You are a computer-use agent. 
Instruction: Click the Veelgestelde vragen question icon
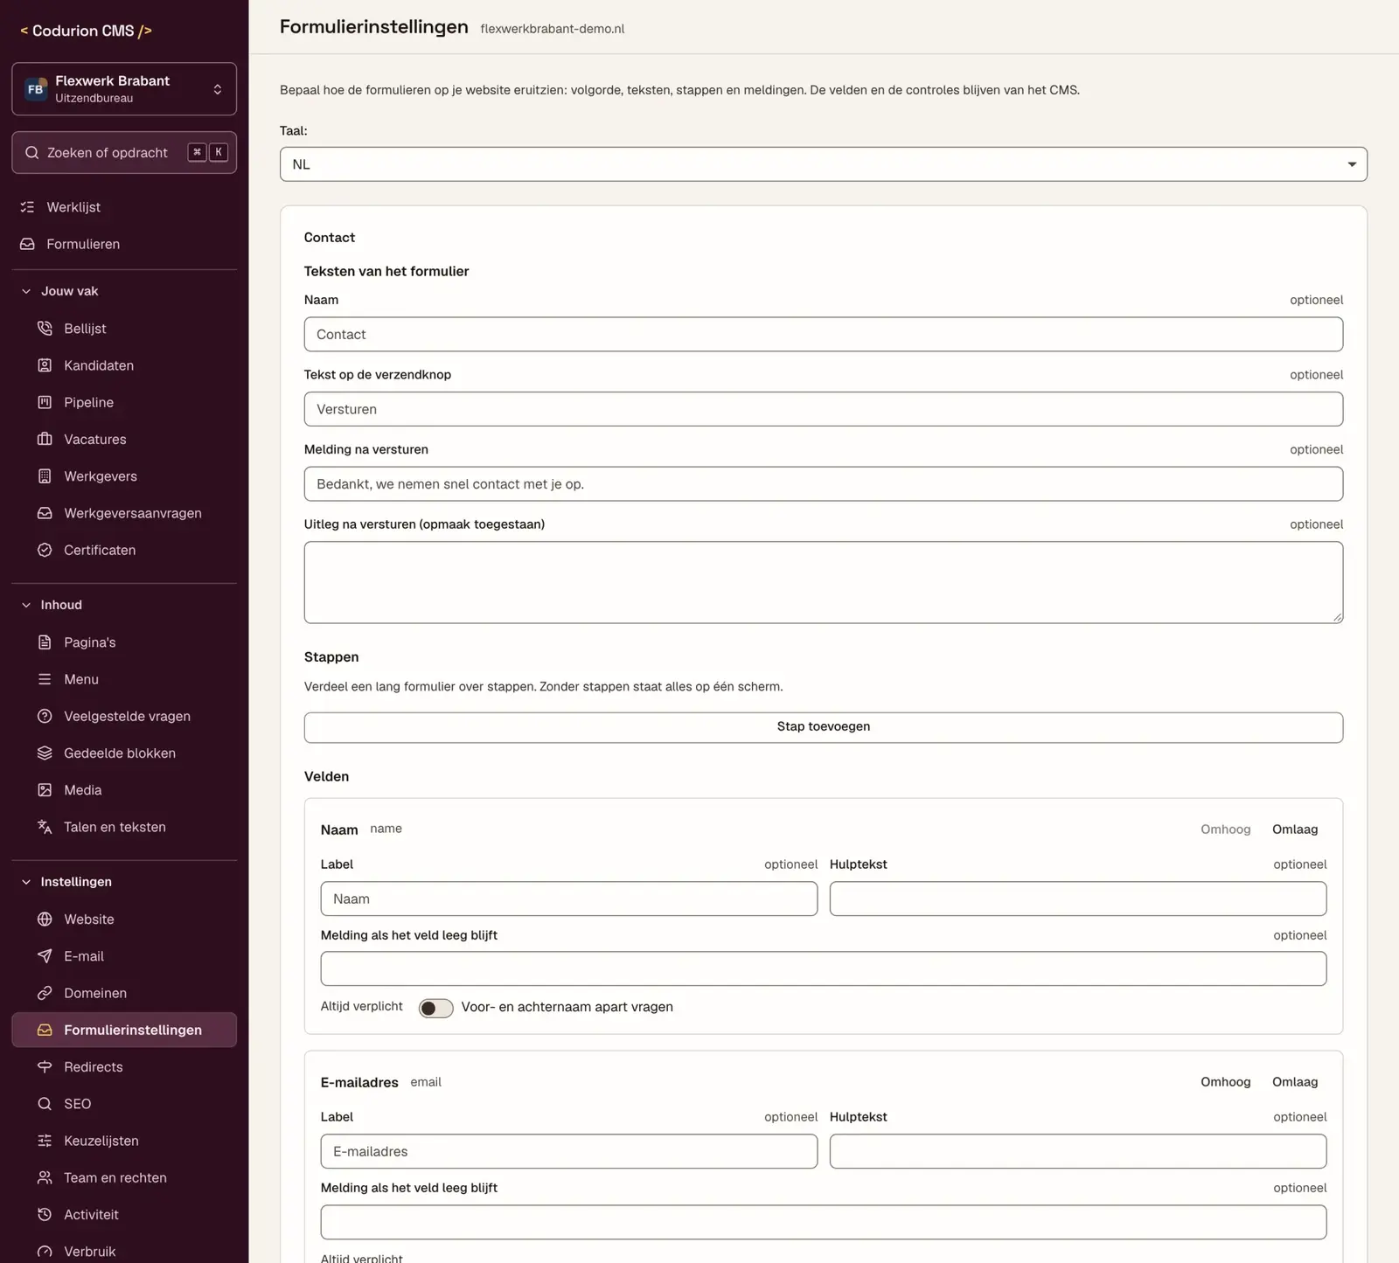[x=45, y=716]
